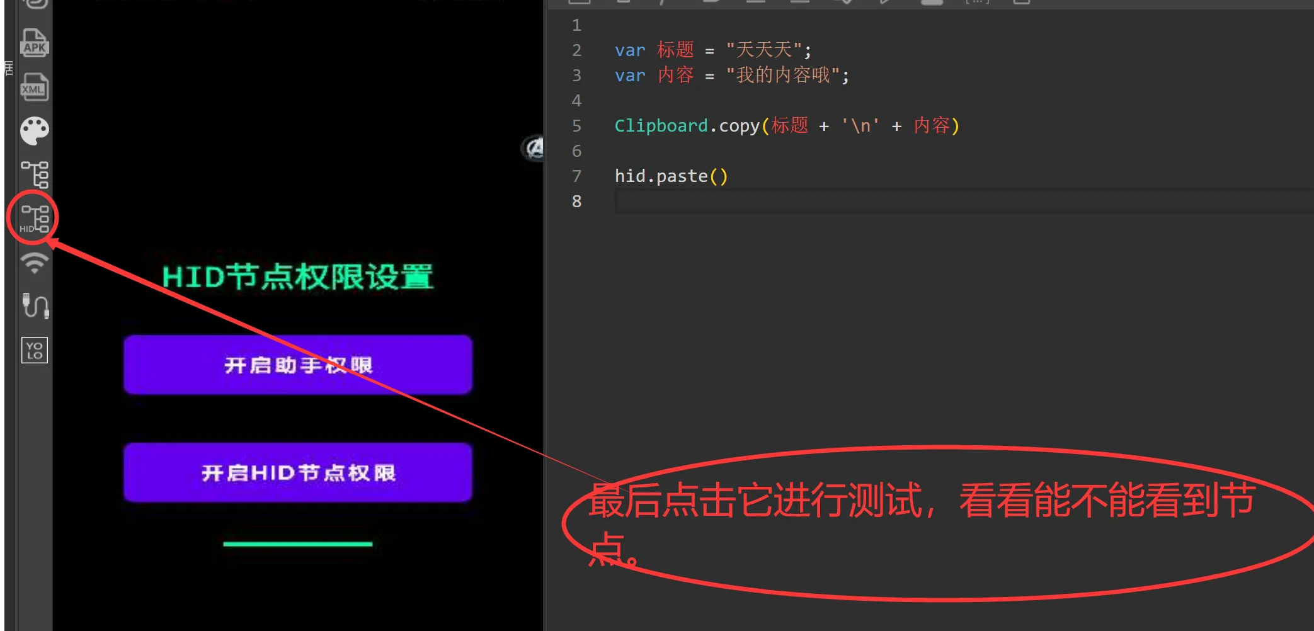
Task: Open the YOLO tool icon
Action: 35,350
